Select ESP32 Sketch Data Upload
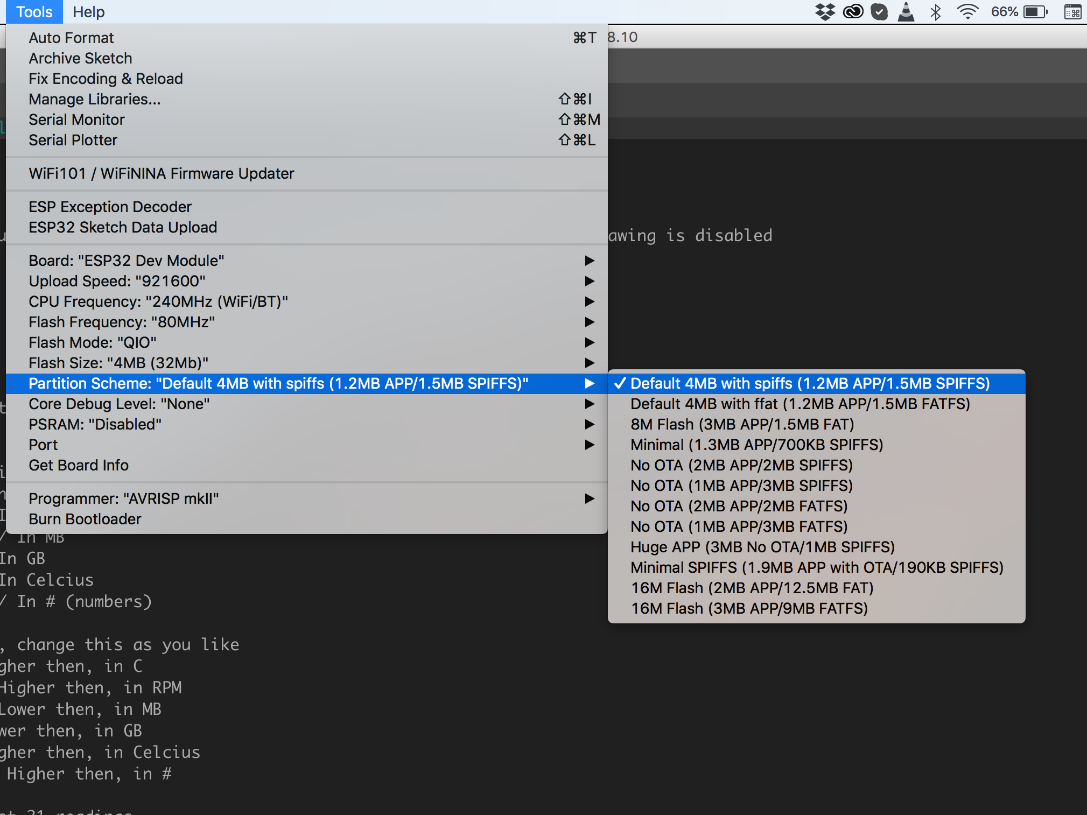The width and height of the screenshot is (1087, 815). [123, 227]
